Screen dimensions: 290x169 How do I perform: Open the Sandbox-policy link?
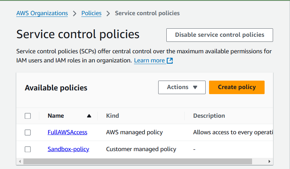click(x=68, y=149)
